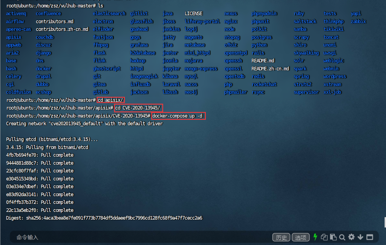
Task: Select the 'Creating network' output line
Action: coord(84,123)
